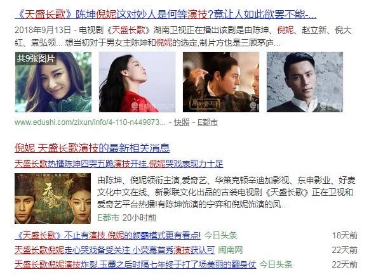
Task: Open the 天盛长歌 poster thumbnail
Action: [x=53, y=198]
